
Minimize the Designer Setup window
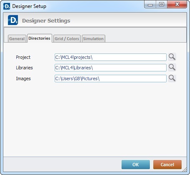150,5
